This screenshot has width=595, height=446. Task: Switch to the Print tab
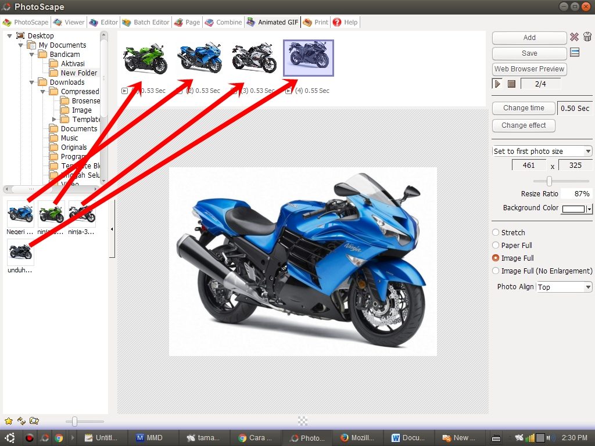[316, 23]
